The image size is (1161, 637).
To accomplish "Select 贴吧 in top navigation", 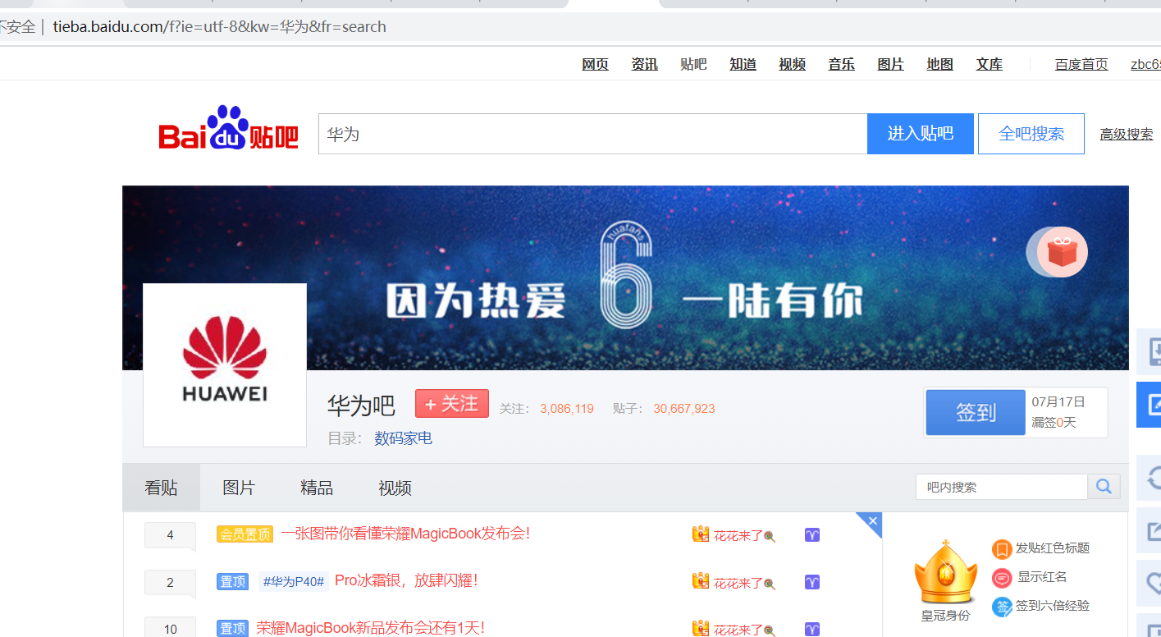I will (x=694, y=64).
